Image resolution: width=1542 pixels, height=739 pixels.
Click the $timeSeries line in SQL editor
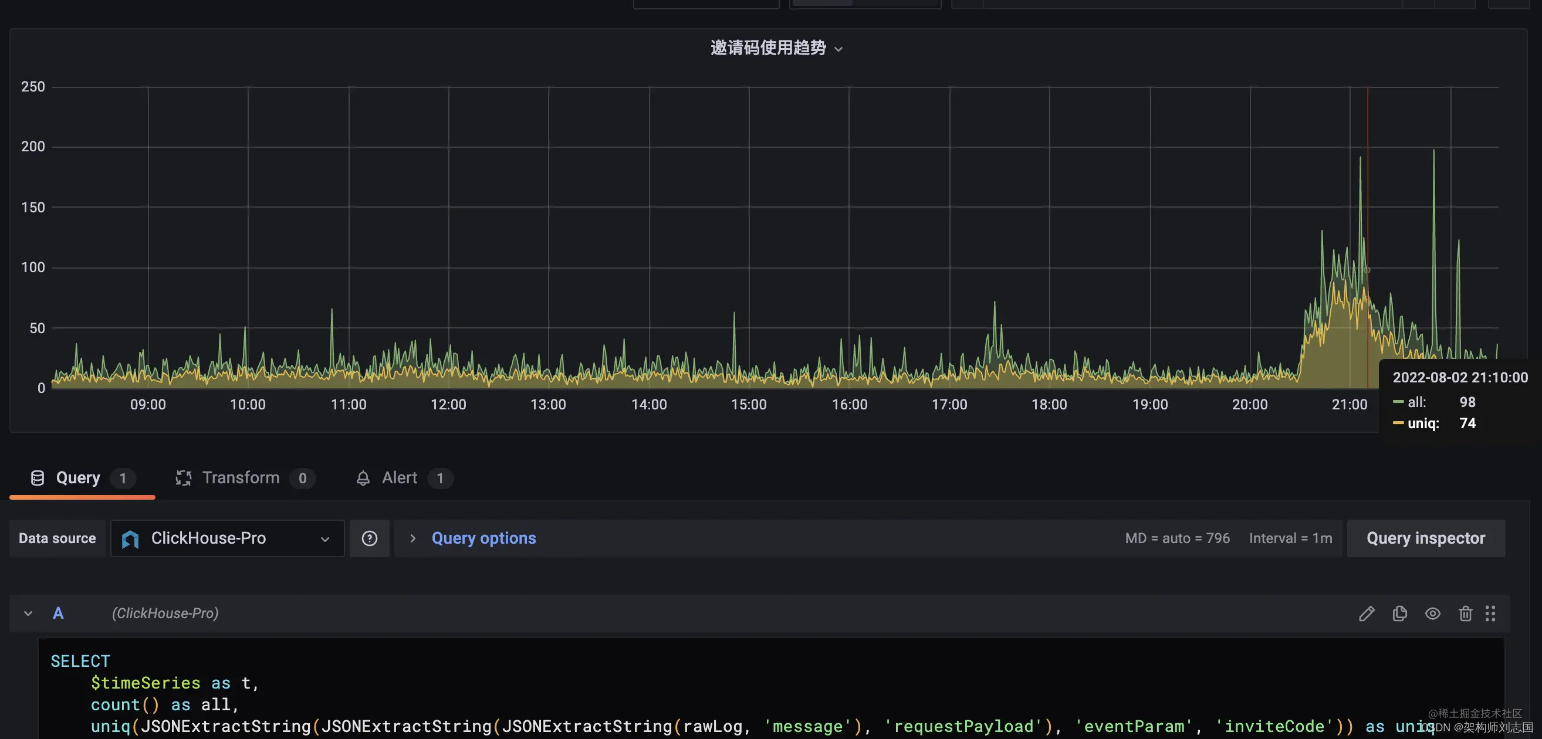click(175, 683)
